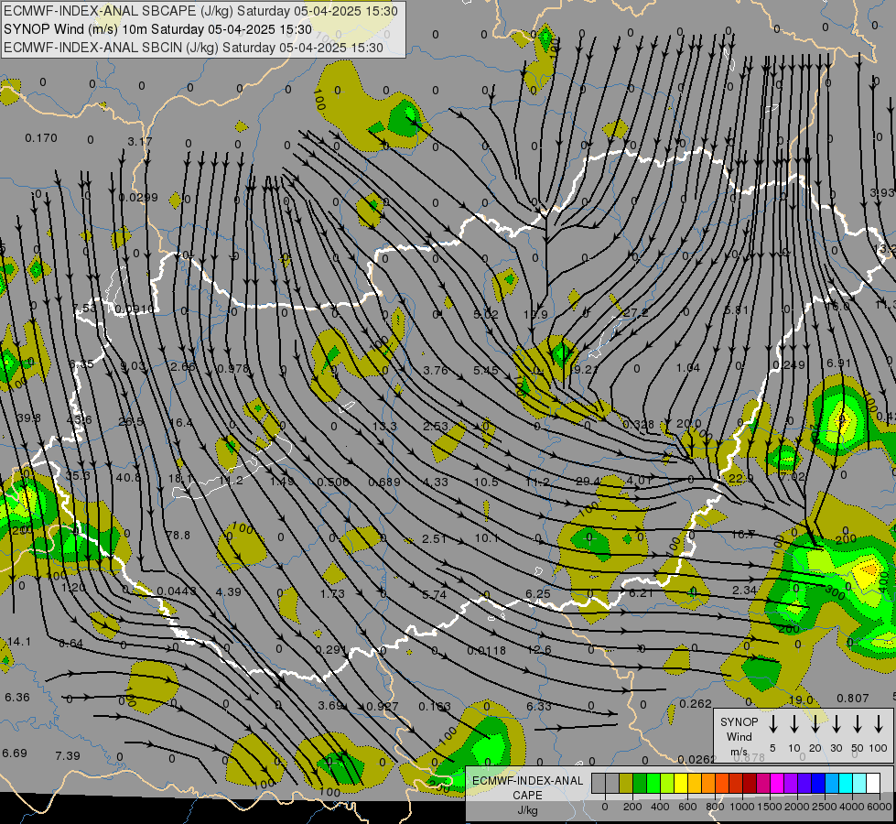This screenshot has width=896, height=824.
Task: Pick the 50 m/s wind arrow symbol
Action: coord(858,724)
